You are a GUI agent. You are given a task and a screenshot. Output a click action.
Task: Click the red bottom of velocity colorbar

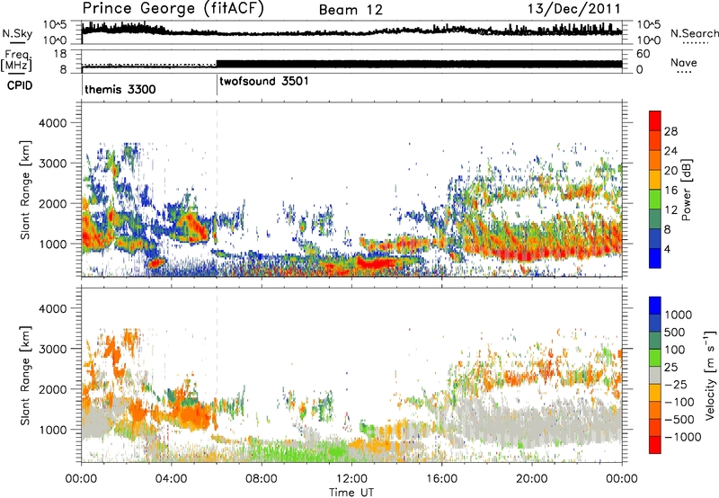point(655,445)
